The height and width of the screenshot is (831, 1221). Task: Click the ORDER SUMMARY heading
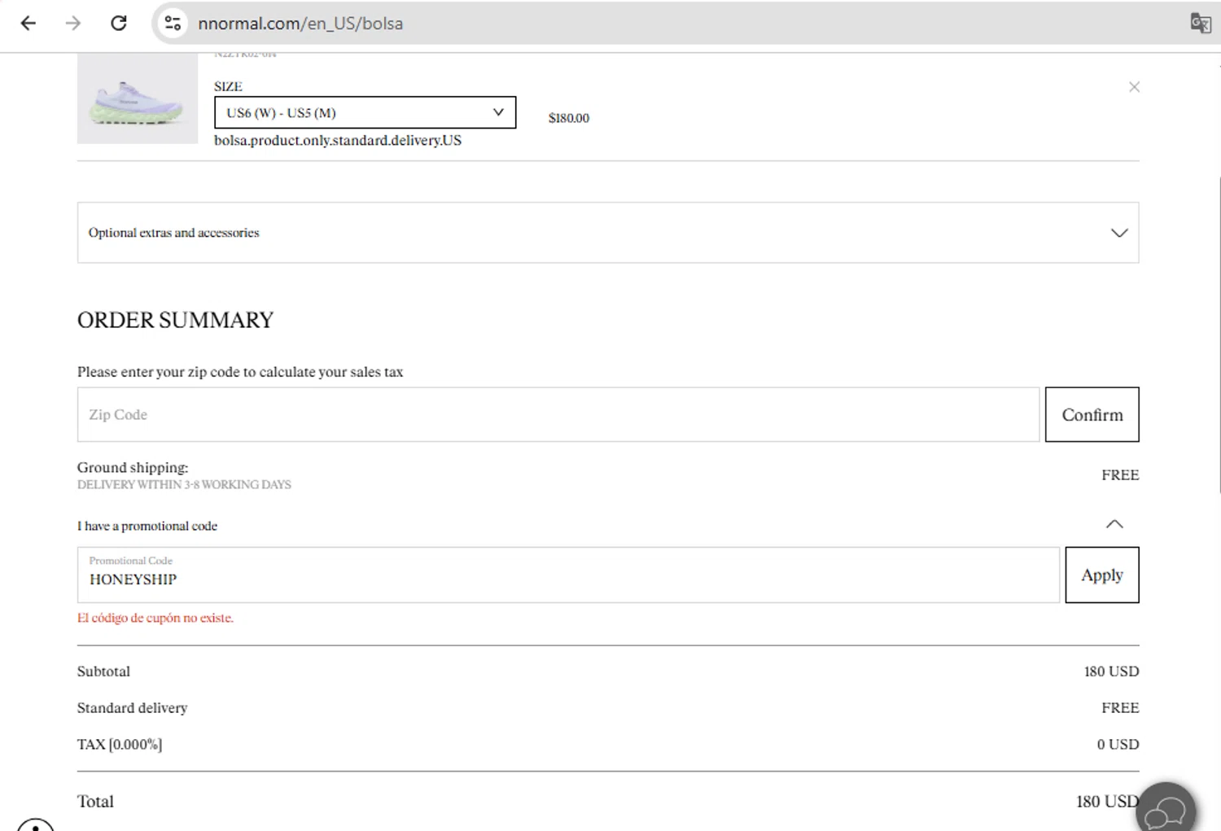click(175, 320)
